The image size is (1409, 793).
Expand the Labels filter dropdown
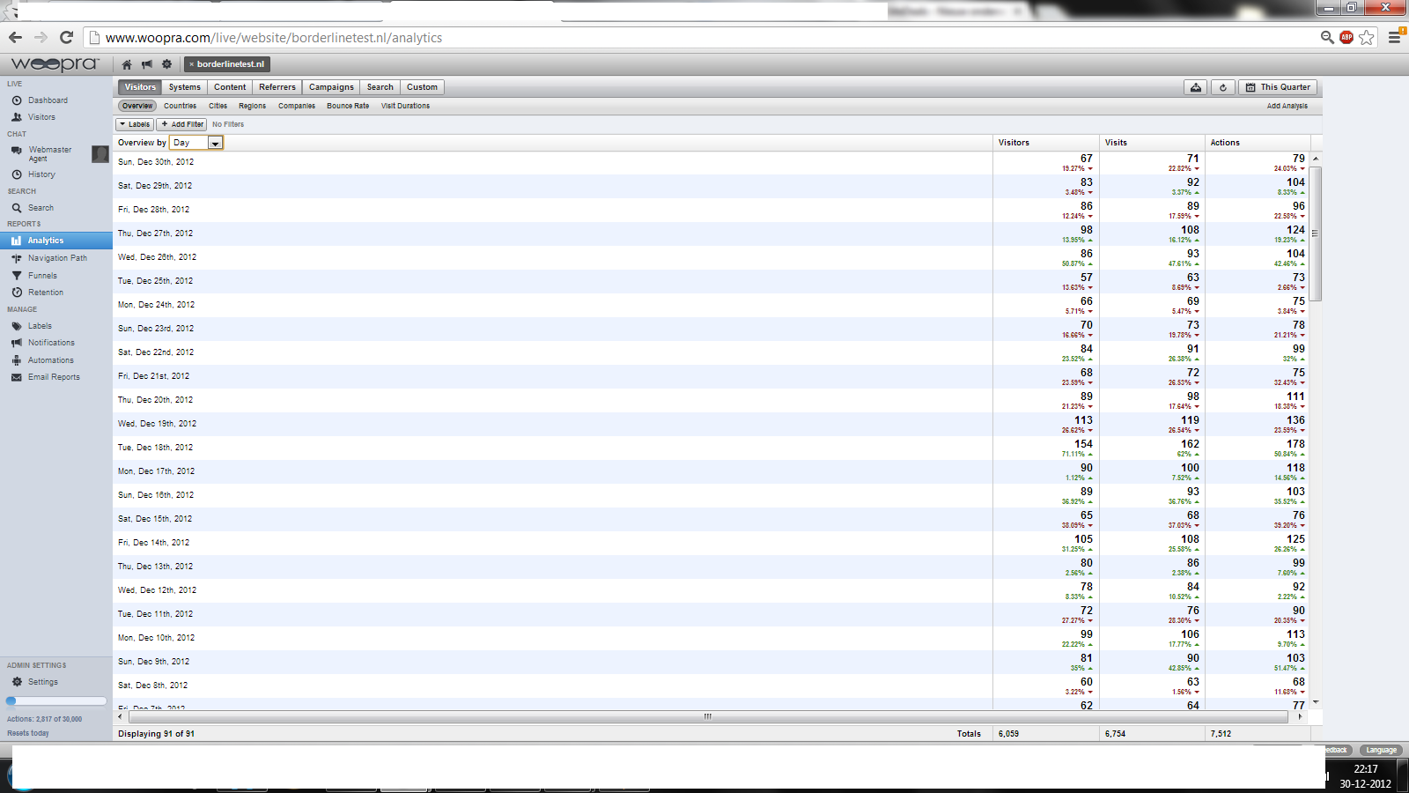click(135, 124)
